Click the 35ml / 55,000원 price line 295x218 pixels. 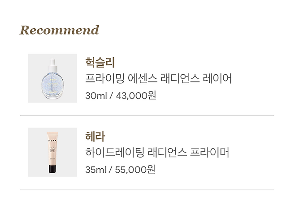point(120,170)
